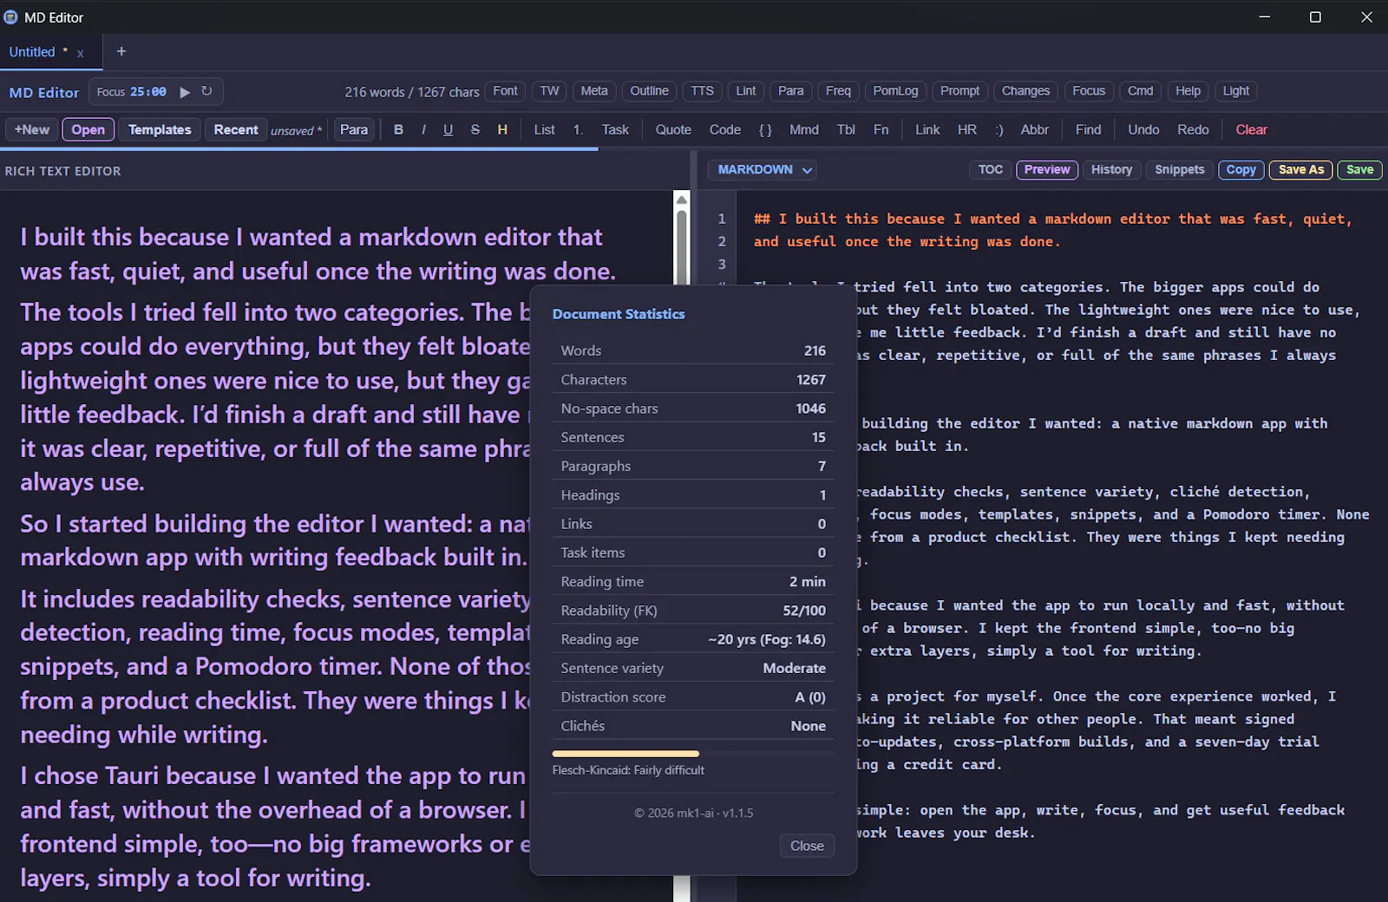Insert a Link

(x=927, y=129)
